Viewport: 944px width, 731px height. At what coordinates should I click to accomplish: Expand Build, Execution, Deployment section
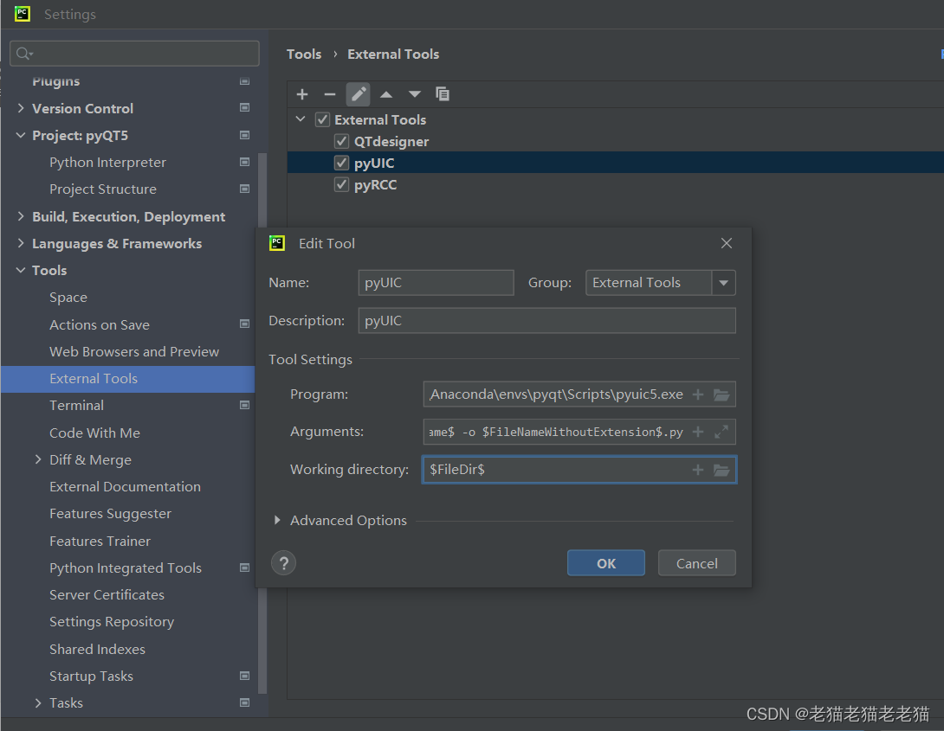pyautogui.click(x=21, y=216)
